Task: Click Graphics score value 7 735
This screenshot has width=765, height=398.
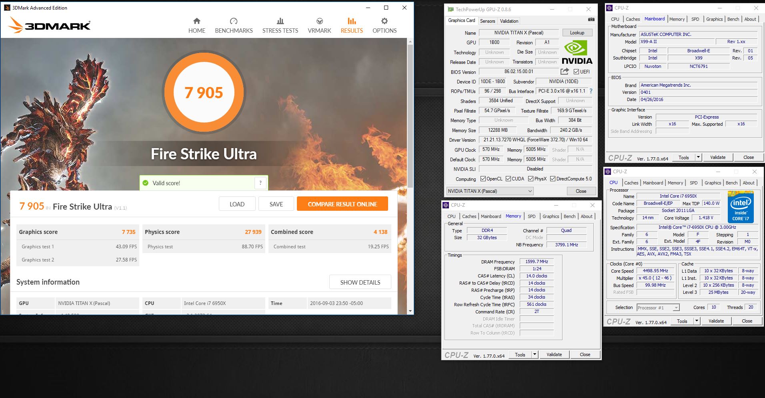Action: pyautogui.click(x=128, y=232)
